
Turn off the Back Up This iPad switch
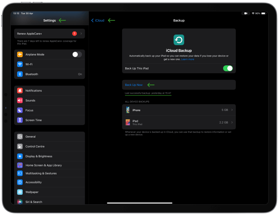pos(228,68)
